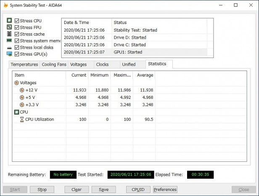Viewport: 259px width, 196px height.
Task: Disable the Stress GPU(s) checkbox
Action: point(17,54)
